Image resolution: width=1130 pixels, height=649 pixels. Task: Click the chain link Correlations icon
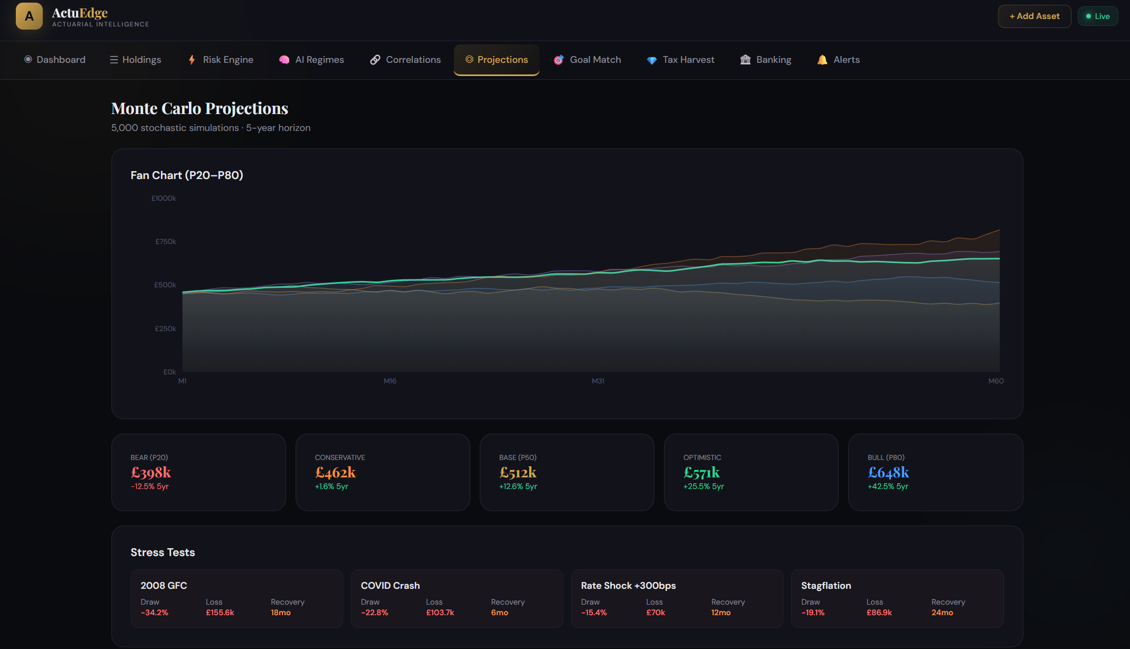(x=375, y=60)
